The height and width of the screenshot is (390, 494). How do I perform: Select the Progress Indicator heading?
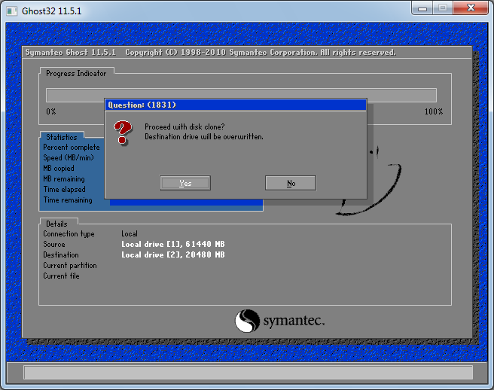[76, 73]
